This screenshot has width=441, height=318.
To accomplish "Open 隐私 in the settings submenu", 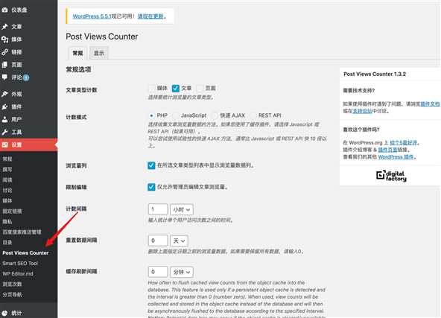I will point(7,222).
